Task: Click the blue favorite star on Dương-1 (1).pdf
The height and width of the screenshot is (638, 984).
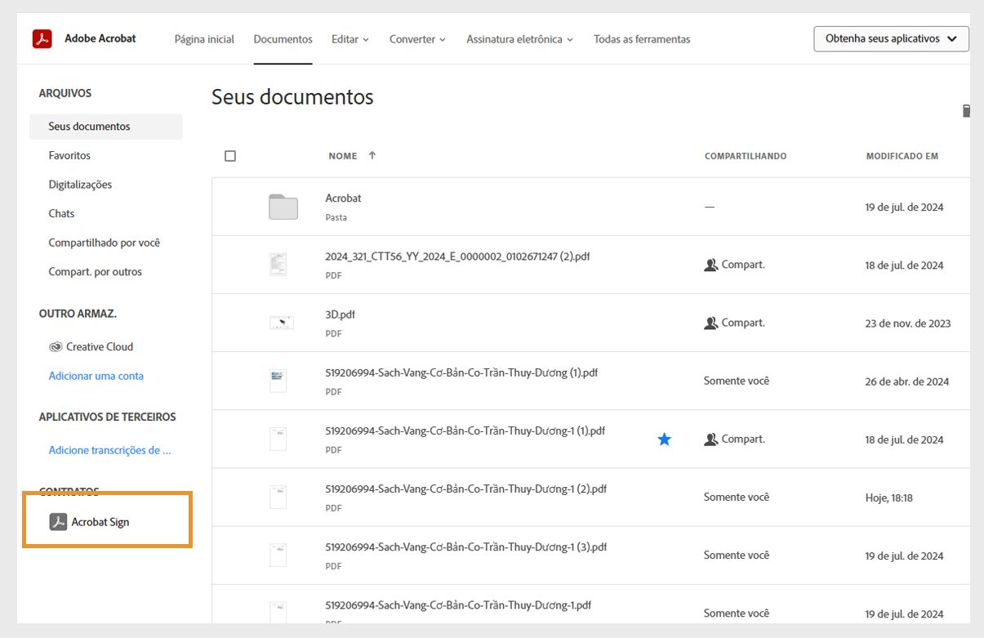Action: pyautogui.click(x=664, y=439)
